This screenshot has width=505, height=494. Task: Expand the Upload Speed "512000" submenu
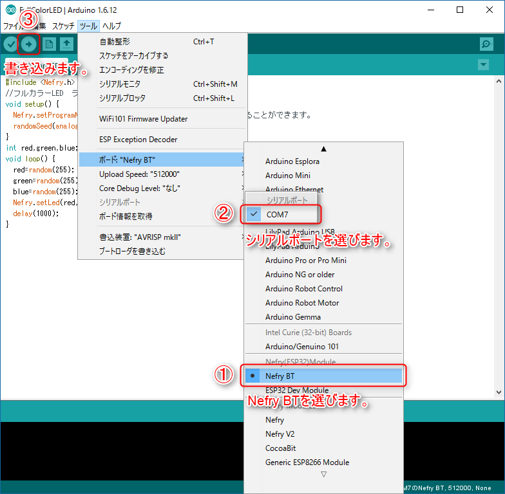pyautogui.click(x=162, y=174)
